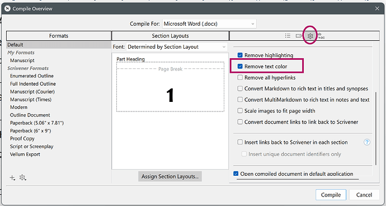This screenshot has width=386, height=206.
Task: Click the blue help question mark icon
Action: coord(367,142)
